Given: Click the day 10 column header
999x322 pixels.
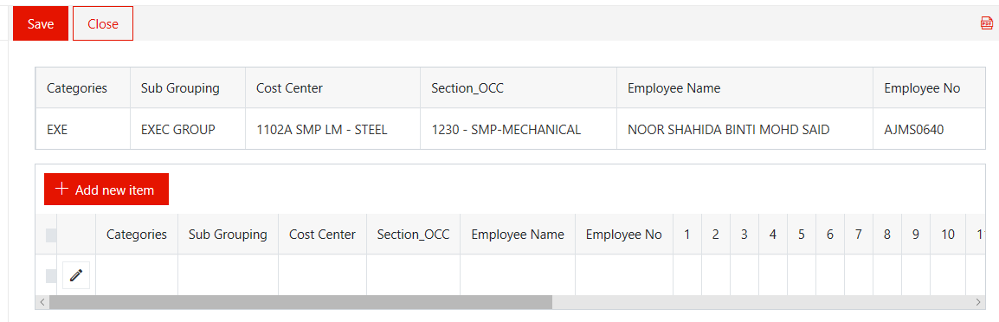Looking at the screenshot, I should 948,234.
